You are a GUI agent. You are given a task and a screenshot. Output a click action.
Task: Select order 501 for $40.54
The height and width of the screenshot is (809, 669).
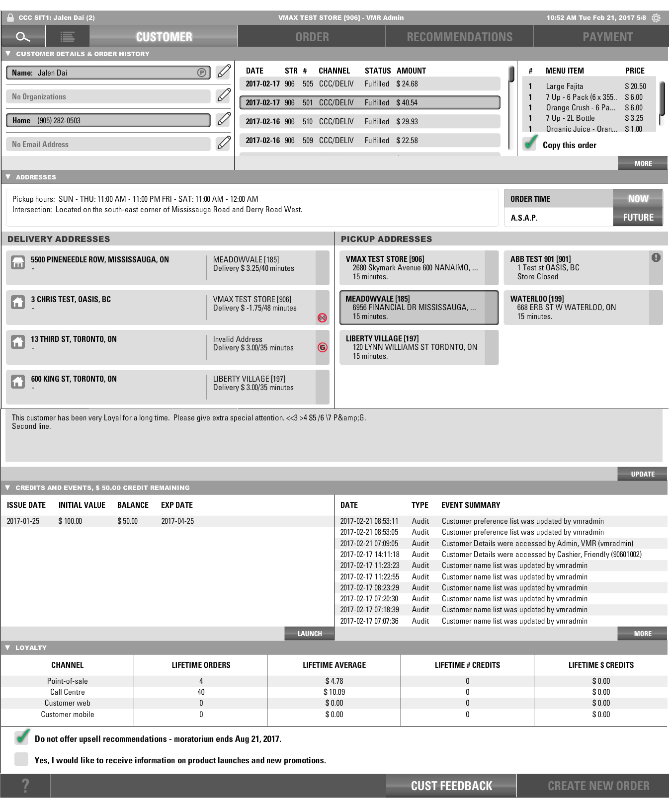pyautogui.click(x=370, y=103)
